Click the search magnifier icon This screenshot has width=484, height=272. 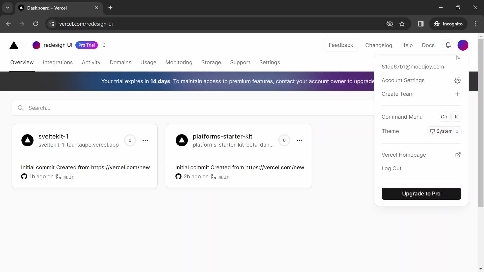21,108
